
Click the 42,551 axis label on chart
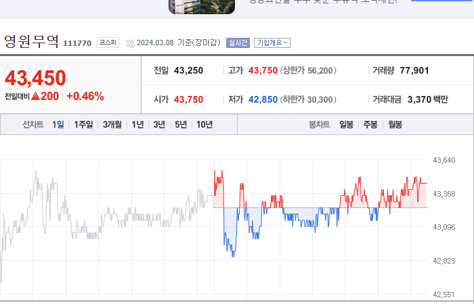coord(444,295)
